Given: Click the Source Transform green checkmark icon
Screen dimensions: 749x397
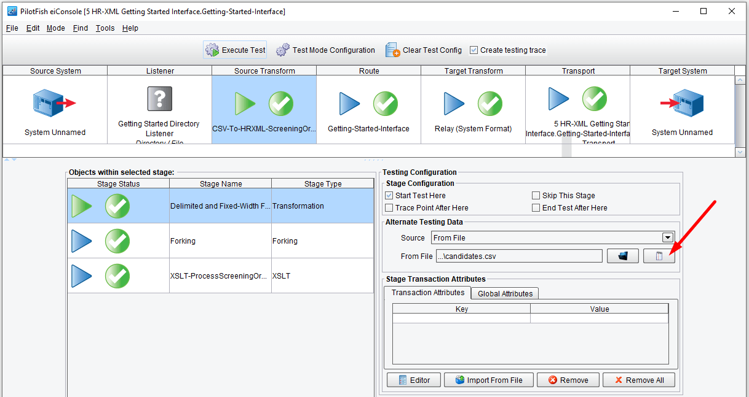Looking at the screenshot, I should tap(281, 104).
